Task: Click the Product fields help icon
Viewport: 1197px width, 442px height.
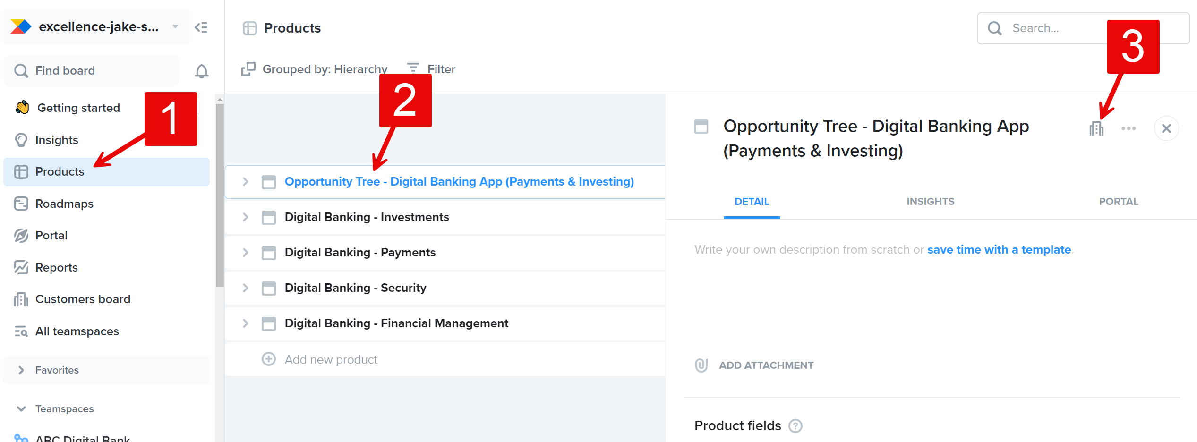Action: (796, 425)
